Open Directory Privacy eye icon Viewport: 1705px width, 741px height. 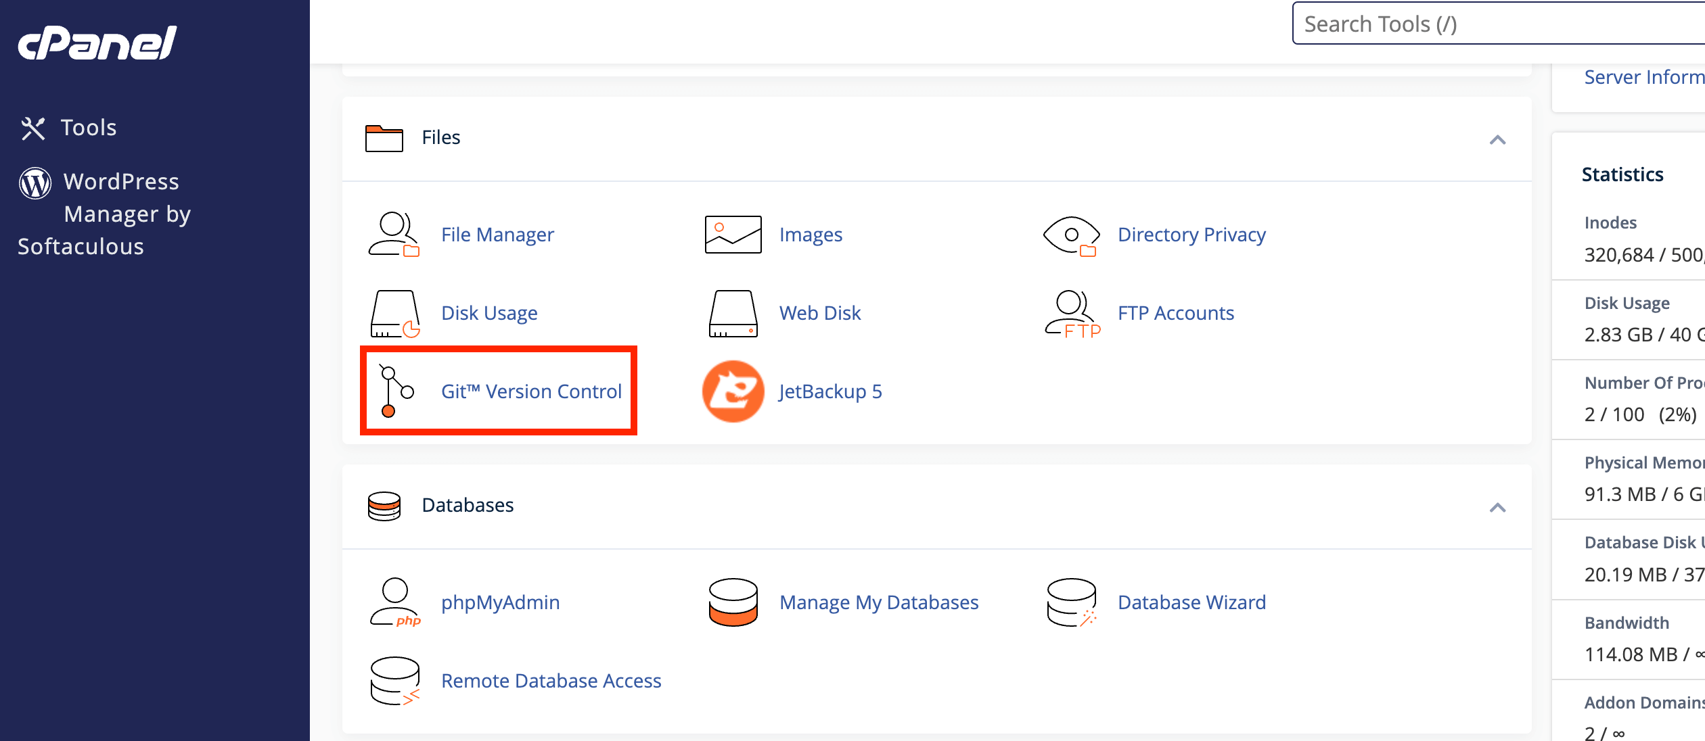(x=1072, y=235)
